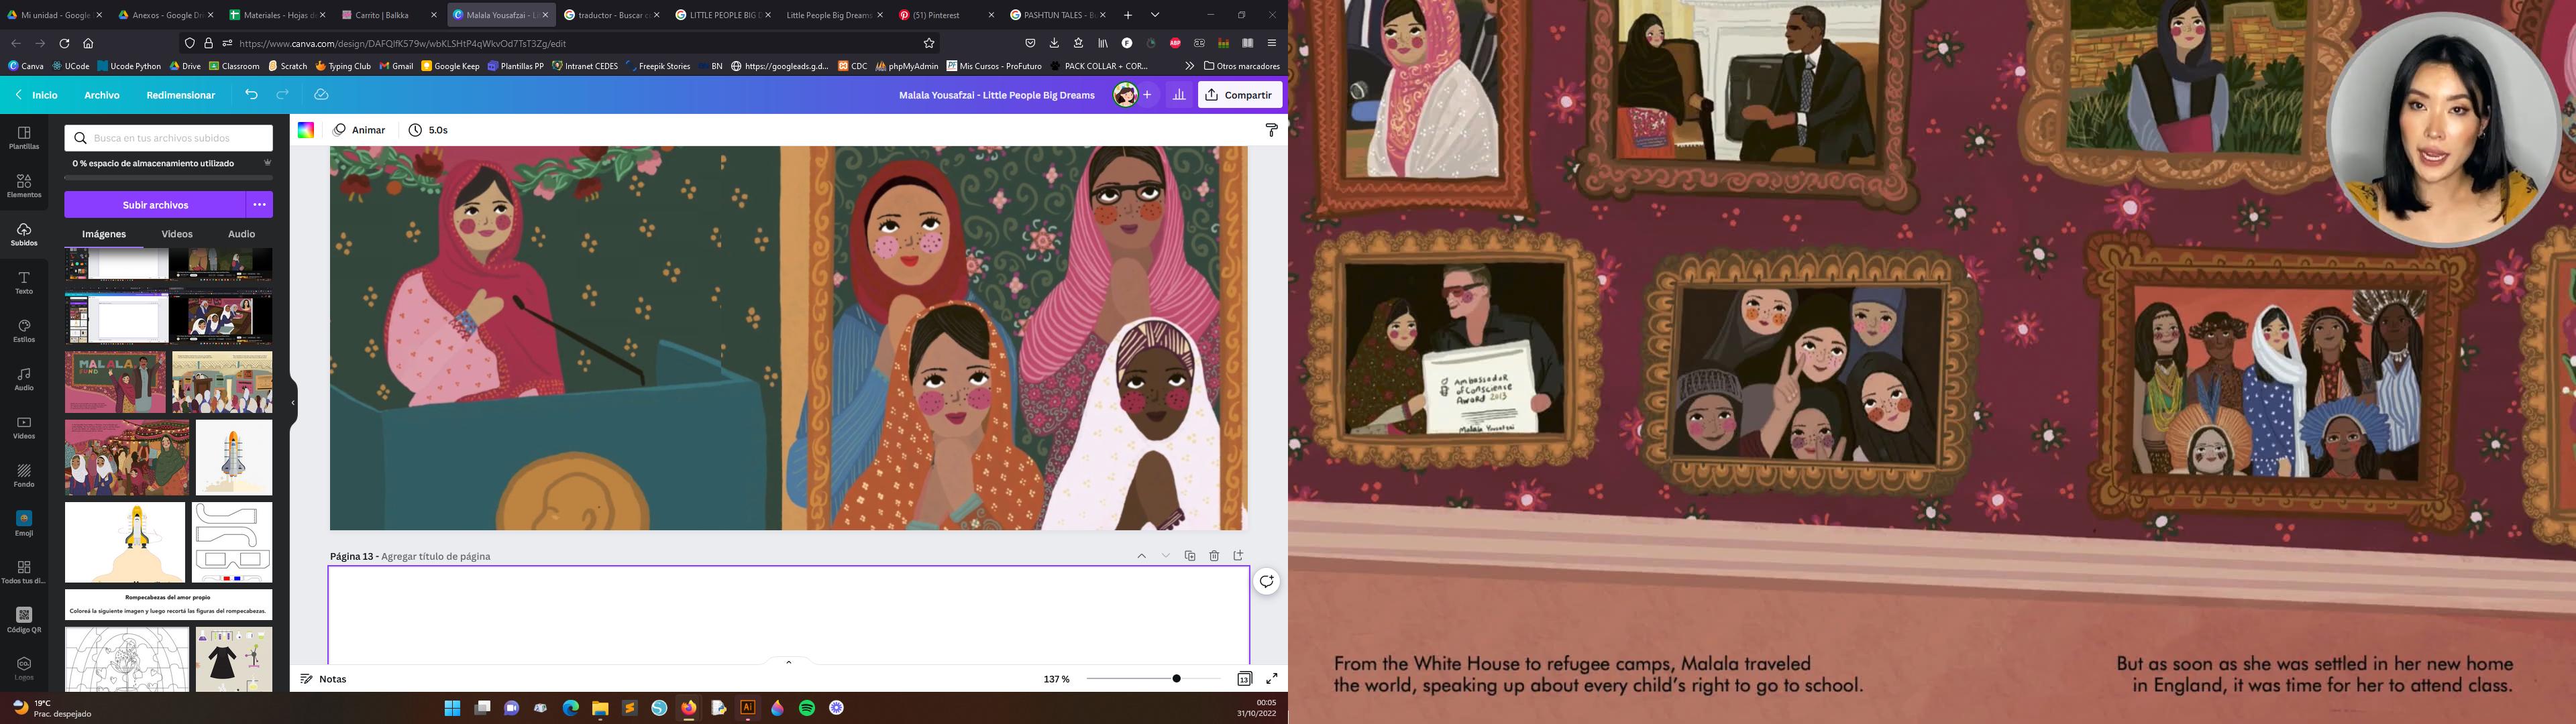Open copy style paint roller icon
This screenshot has height=724, width=2576.
point(1271,130)
